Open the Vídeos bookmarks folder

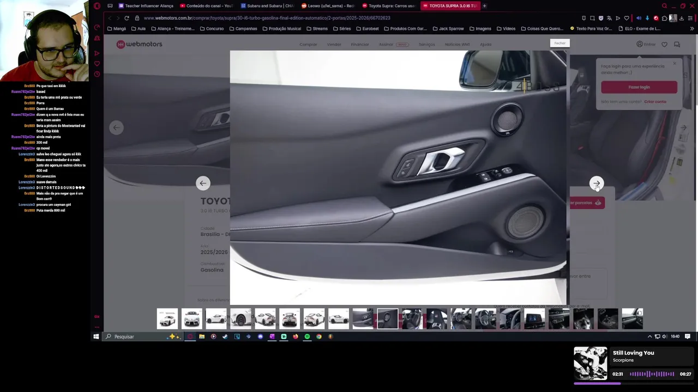point(506,29)
